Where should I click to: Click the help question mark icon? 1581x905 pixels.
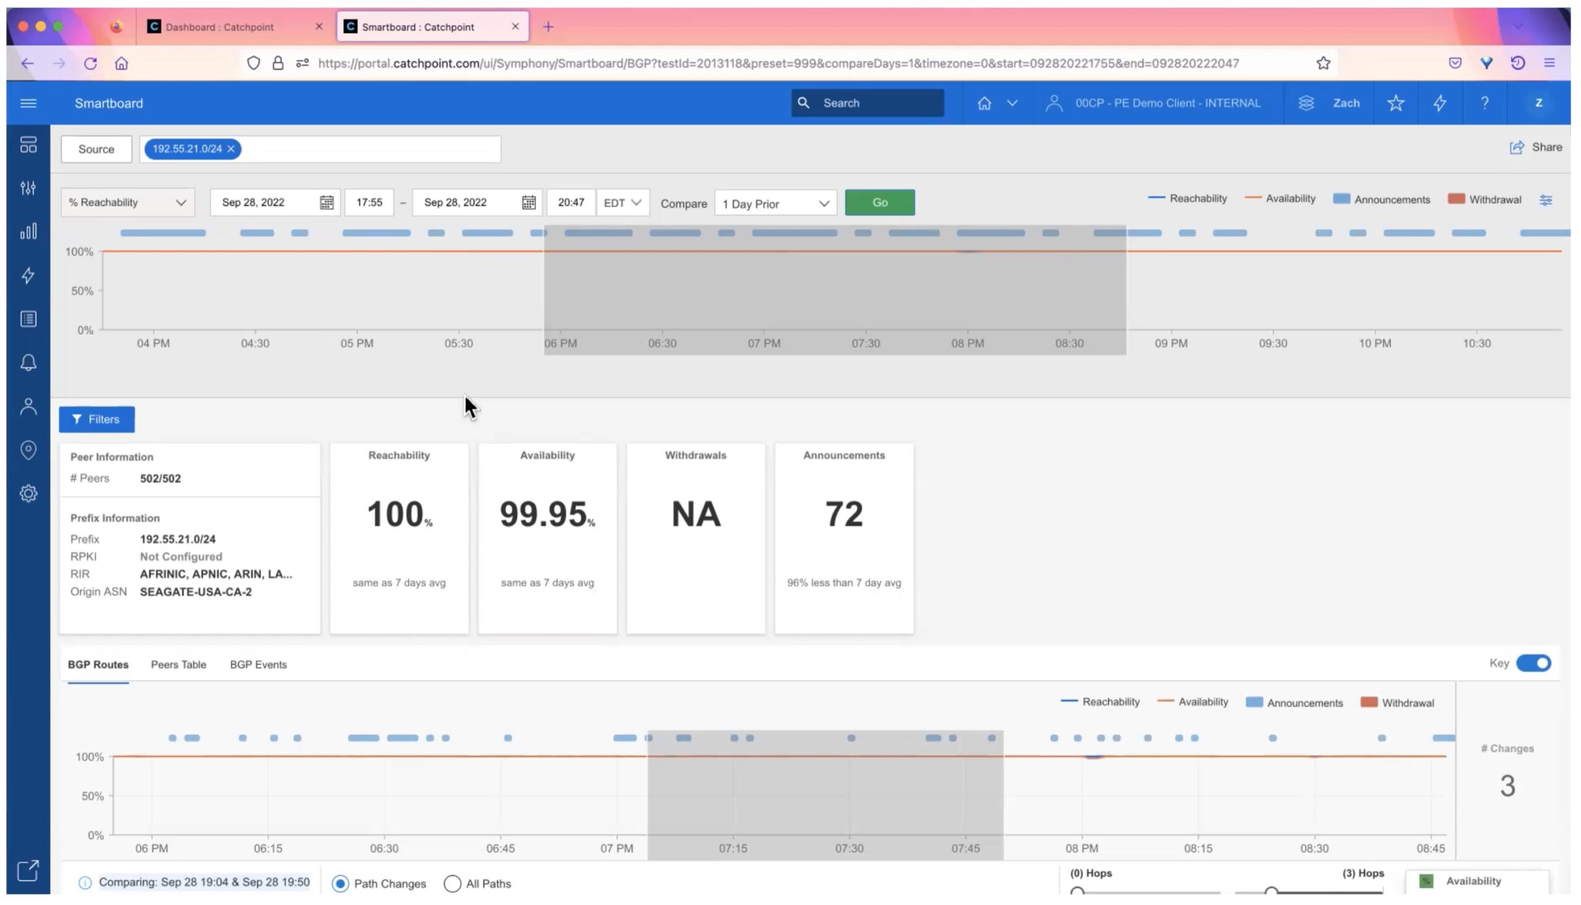[1484, 103]
